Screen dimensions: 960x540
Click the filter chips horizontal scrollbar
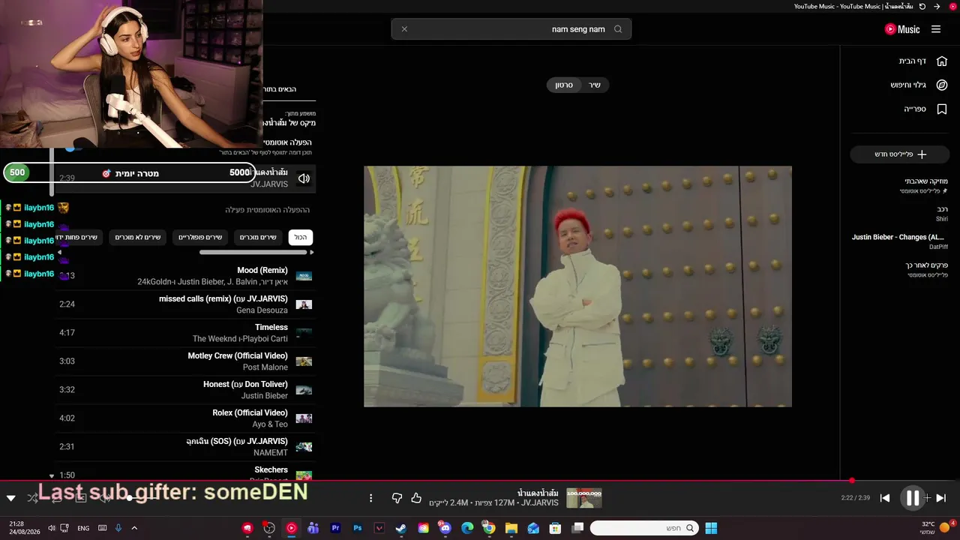253,253
